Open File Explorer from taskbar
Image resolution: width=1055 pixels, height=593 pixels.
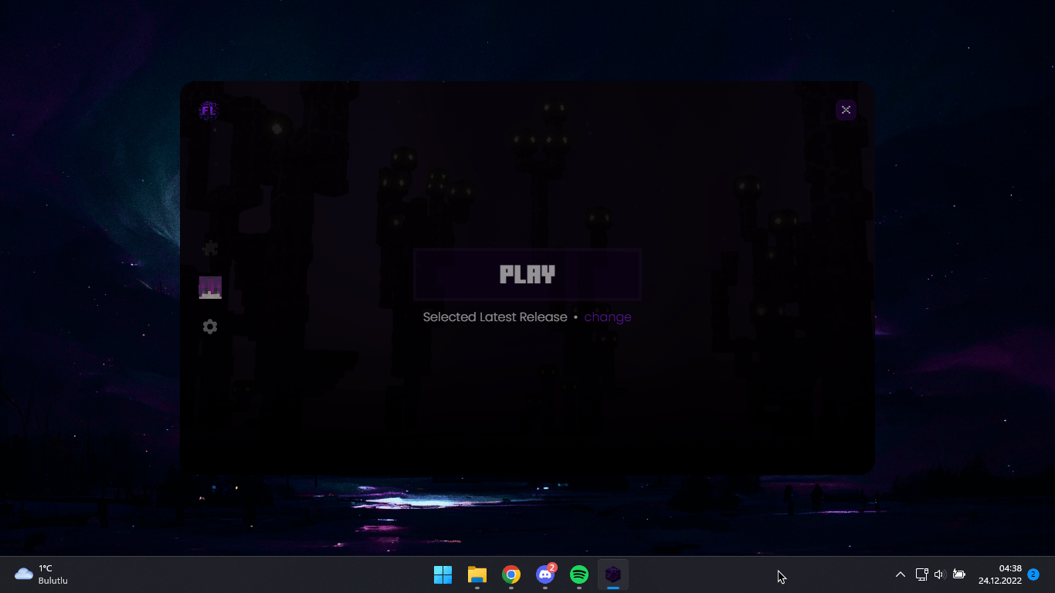477,574
